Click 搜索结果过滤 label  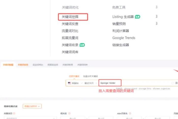click(11, 106)
